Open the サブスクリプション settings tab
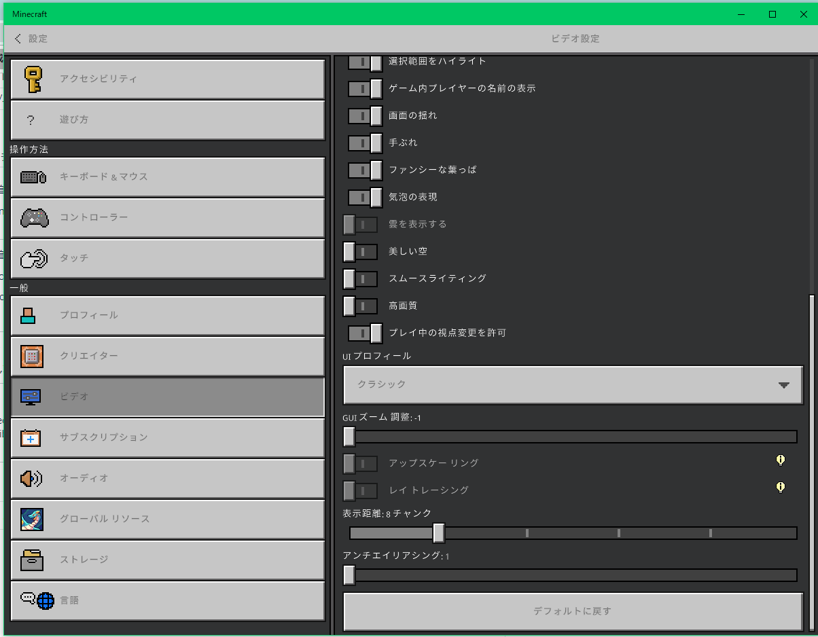818x637 pixels. [167, 437]
